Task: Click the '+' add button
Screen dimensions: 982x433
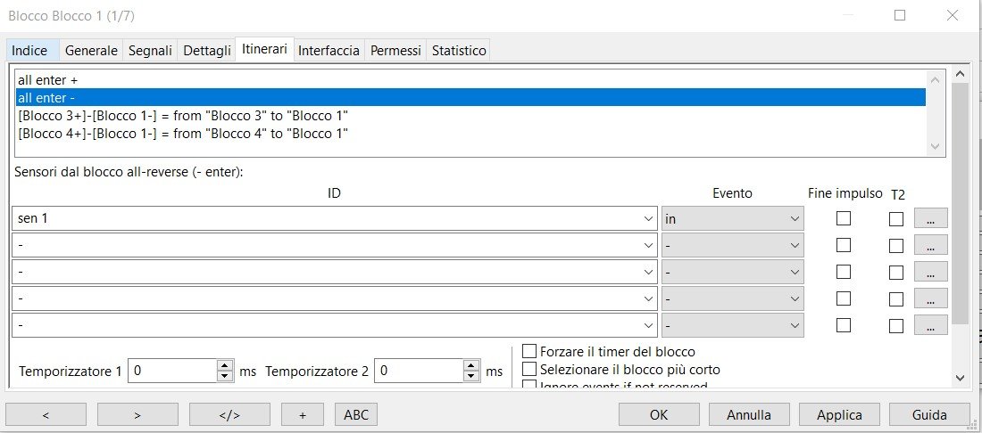Action: (302, 414)
